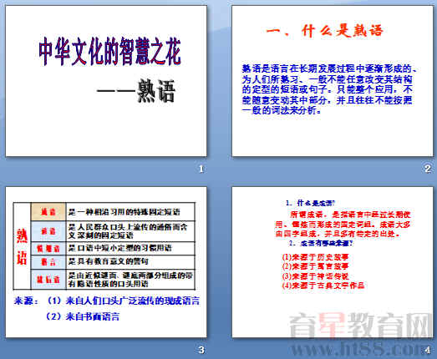Image resolution: width=437 pixels, height=359 pixels.
Task: Click item (3)来源于神话传说
Action: [315, 276]
